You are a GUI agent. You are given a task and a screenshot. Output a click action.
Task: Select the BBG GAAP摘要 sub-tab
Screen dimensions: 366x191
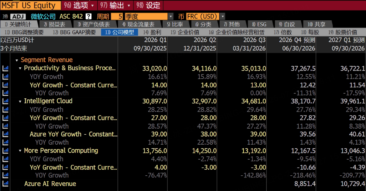point(75,32)
